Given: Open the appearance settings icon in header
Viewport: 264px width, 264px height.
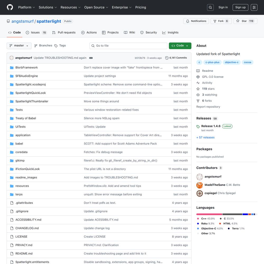Looking at the screenshot, I should tap(254, 7).
